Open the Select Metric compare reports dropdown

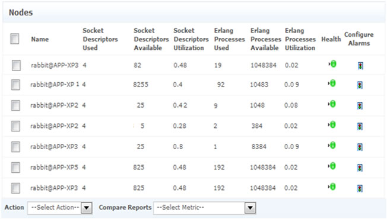pyautogui.click(x=205, y=208)
